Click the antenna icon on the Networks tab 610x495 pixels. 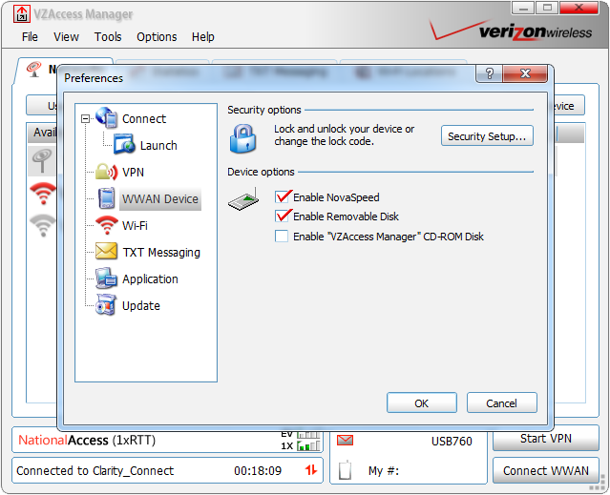[34, 70]
